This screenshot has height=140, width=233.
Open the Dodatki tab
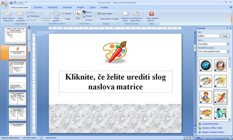pos(104,7)
